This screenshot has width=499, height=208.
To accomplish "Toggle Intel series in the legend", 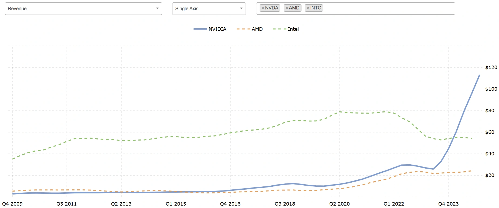I will (286, 29).
